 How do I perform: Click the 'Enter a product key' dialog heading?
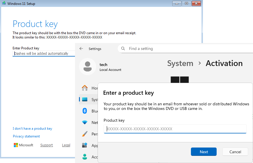[x=129, y=93]
